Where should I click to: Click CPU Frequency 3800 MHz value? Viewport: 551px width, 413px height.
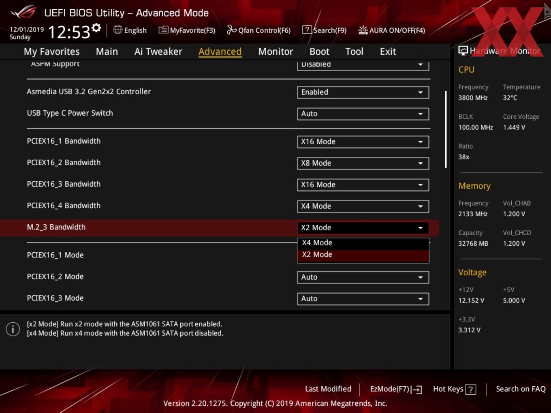click(473, 98)
